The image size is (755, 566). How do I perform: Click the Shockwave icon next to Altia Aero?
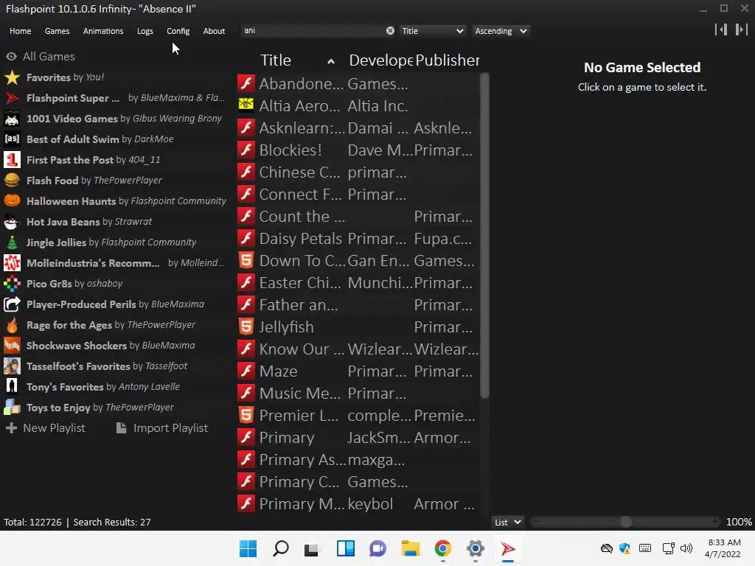(246, 105)
